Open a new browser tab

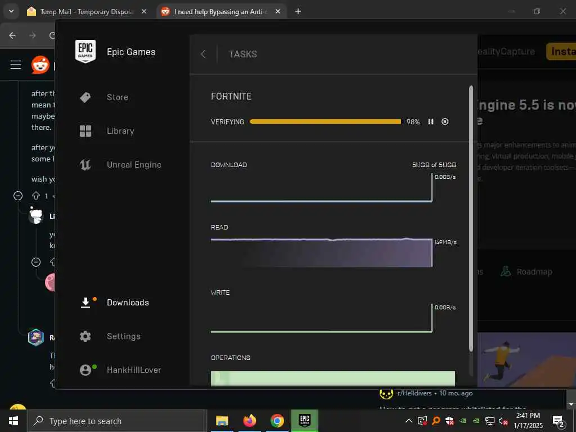pyautogui.click(x=298, y=11)
